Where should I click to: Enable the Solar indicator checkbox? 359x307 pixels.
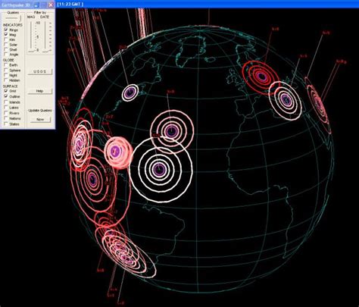(x=6, y=45)
